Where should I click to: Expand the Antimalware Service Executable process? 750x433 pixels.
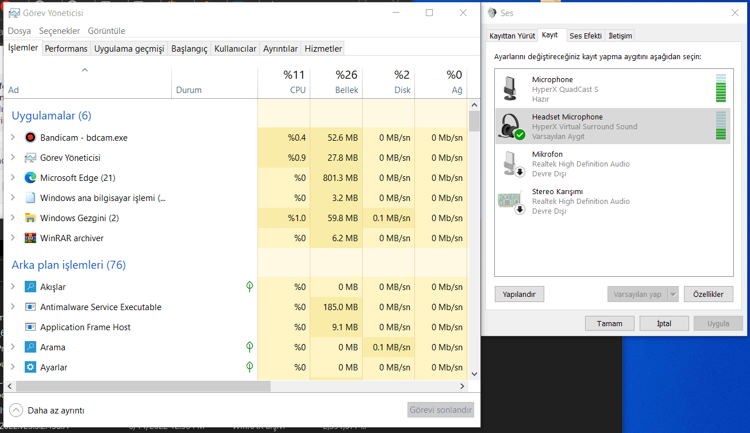point(13,307)
